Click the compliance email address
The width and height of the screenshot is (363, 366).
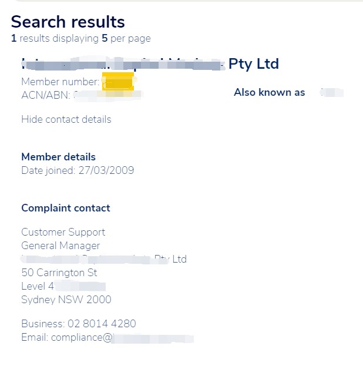[107, 338]
